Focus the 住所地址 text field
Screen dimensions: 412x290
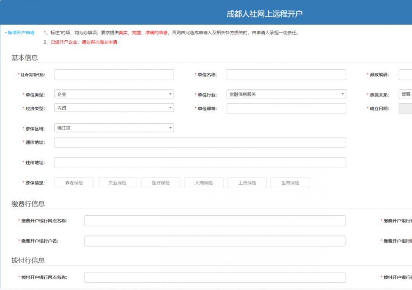click(x=200, y=163)
